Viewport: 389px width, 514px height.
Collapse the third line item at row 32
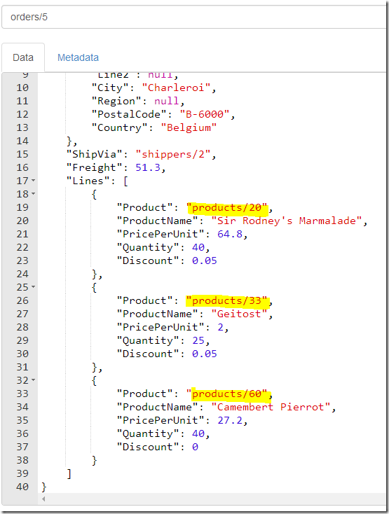[x=34, y=380]
